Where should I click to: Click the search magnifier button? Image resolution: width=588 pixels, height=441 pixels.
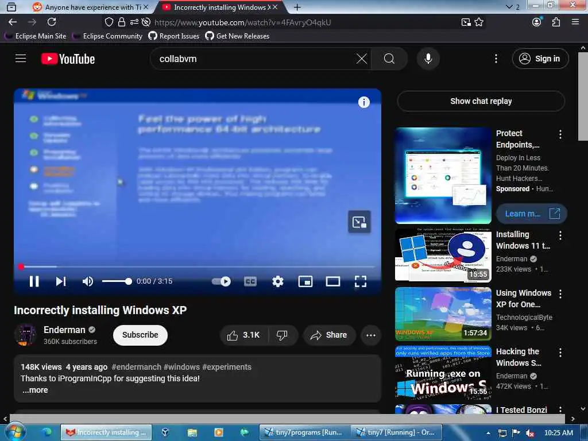click(389, 59)
